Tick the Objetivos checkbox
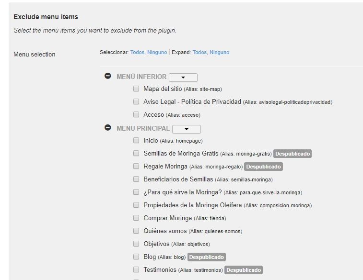 (x=136, y=244)
